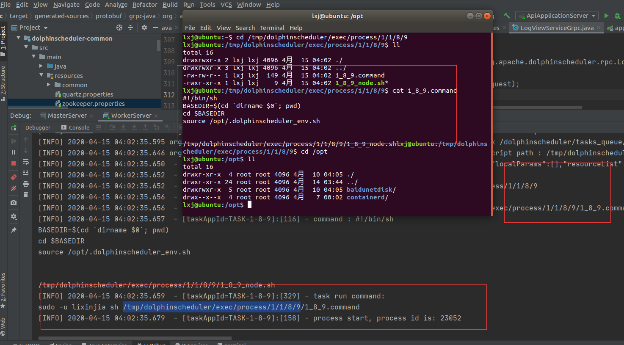624x345 pixels.
Task: Rerun the WorkerServer debug session
Action: pyautogui.click(x=13, y=128)
